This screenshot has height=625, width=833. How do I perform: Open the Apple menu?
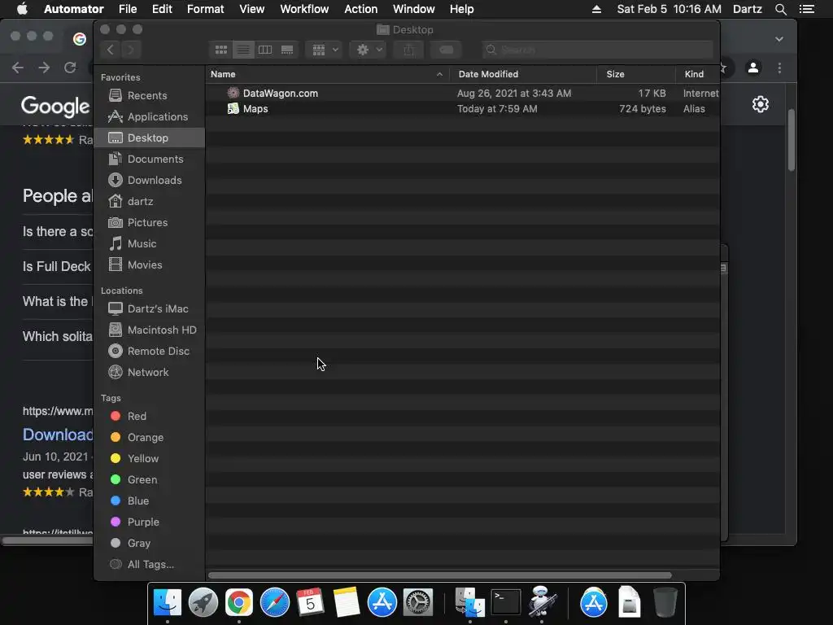(x=22, y=9)
